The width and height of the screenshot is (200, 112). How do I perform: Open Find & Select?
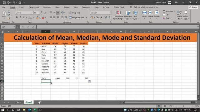click(x=186, y=15)
